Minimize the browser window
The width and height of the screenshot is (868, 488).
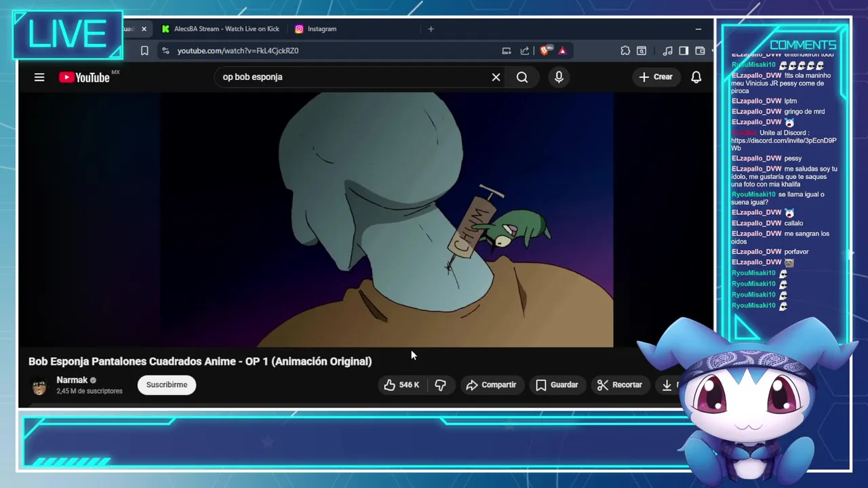coord(698,29)
